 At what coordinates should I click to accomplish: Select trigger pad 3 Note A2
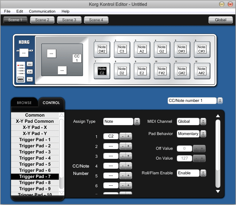(x=142, y=49)
